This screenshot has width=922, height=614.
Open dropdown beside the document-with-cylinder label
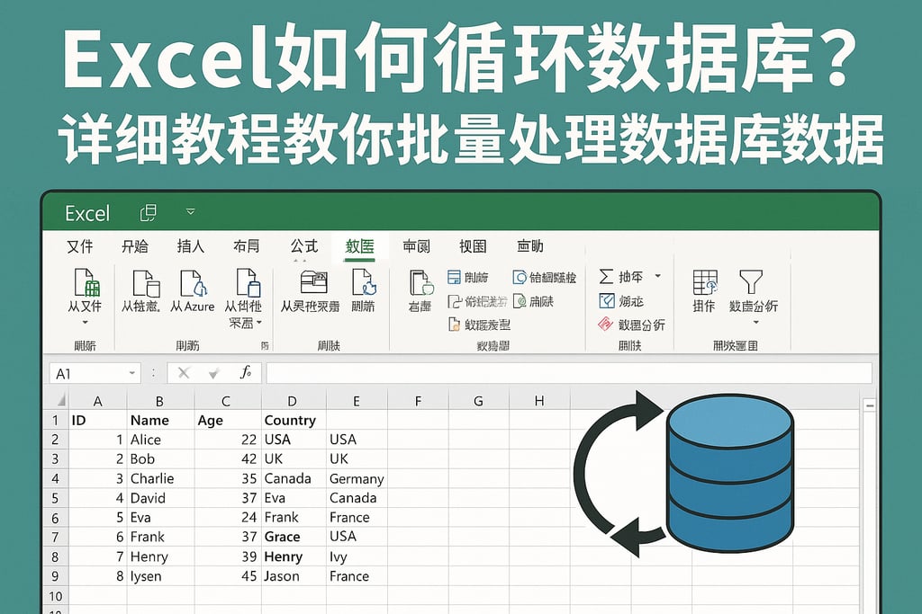[x=258, y=323]
